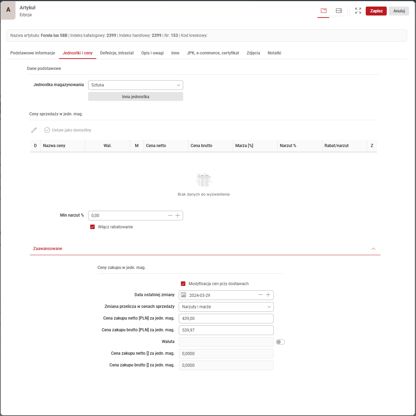Image resolution: width=416 pixels, height=416 pixels.
Task: Open the 'Definicje, intrastat' tab
Action: [x=117, y=53]
